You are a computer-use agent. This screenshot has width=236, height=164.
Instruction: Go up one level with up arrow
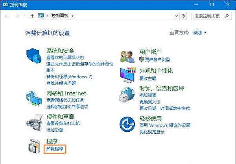32,16
